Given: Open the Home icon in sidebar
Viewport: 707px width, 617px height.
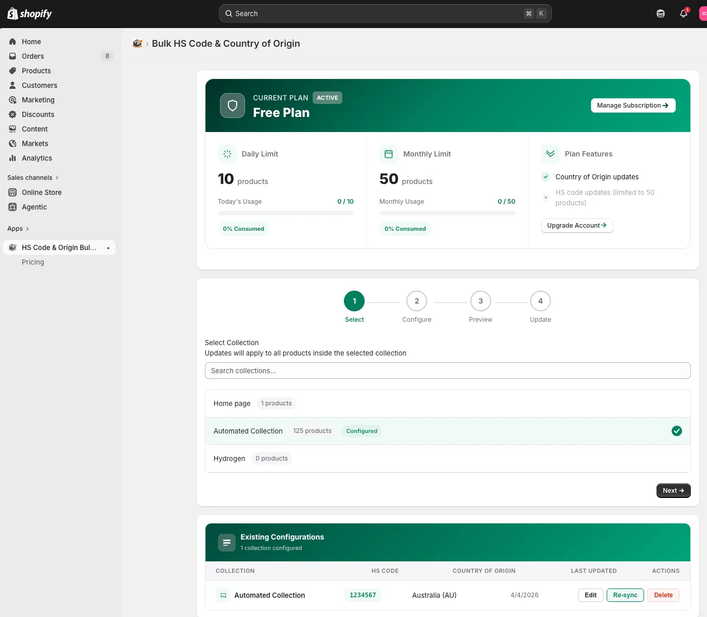Looking at the screenshot, I should (12, 42).
